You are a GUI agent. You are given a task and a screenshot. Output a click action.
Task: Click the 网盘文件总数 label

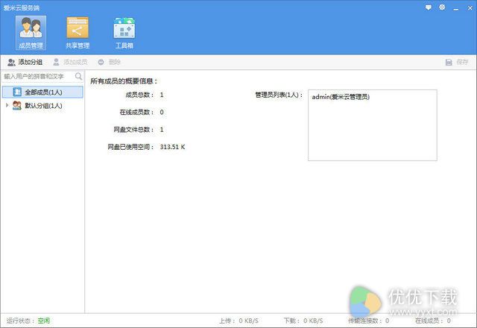click(x=133, y=130)
